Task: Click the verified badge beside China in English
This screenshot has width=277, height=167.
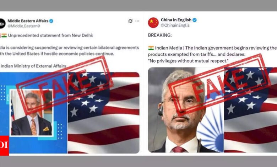Action: (x=195, y=20)
